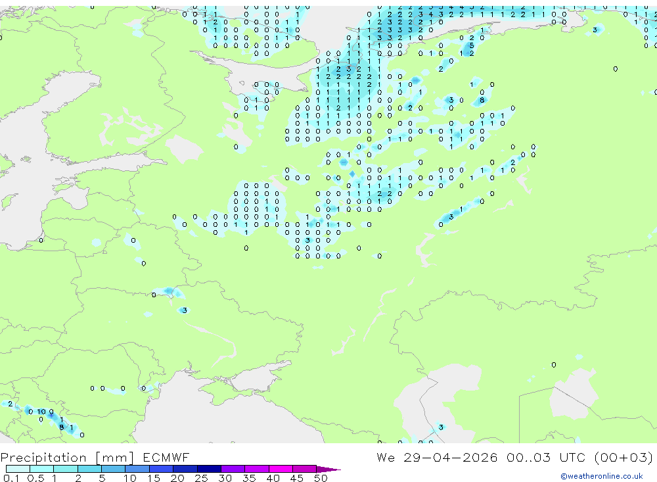Click the legend scale label 35
The image size is (657, 482).
coord(249,478)
